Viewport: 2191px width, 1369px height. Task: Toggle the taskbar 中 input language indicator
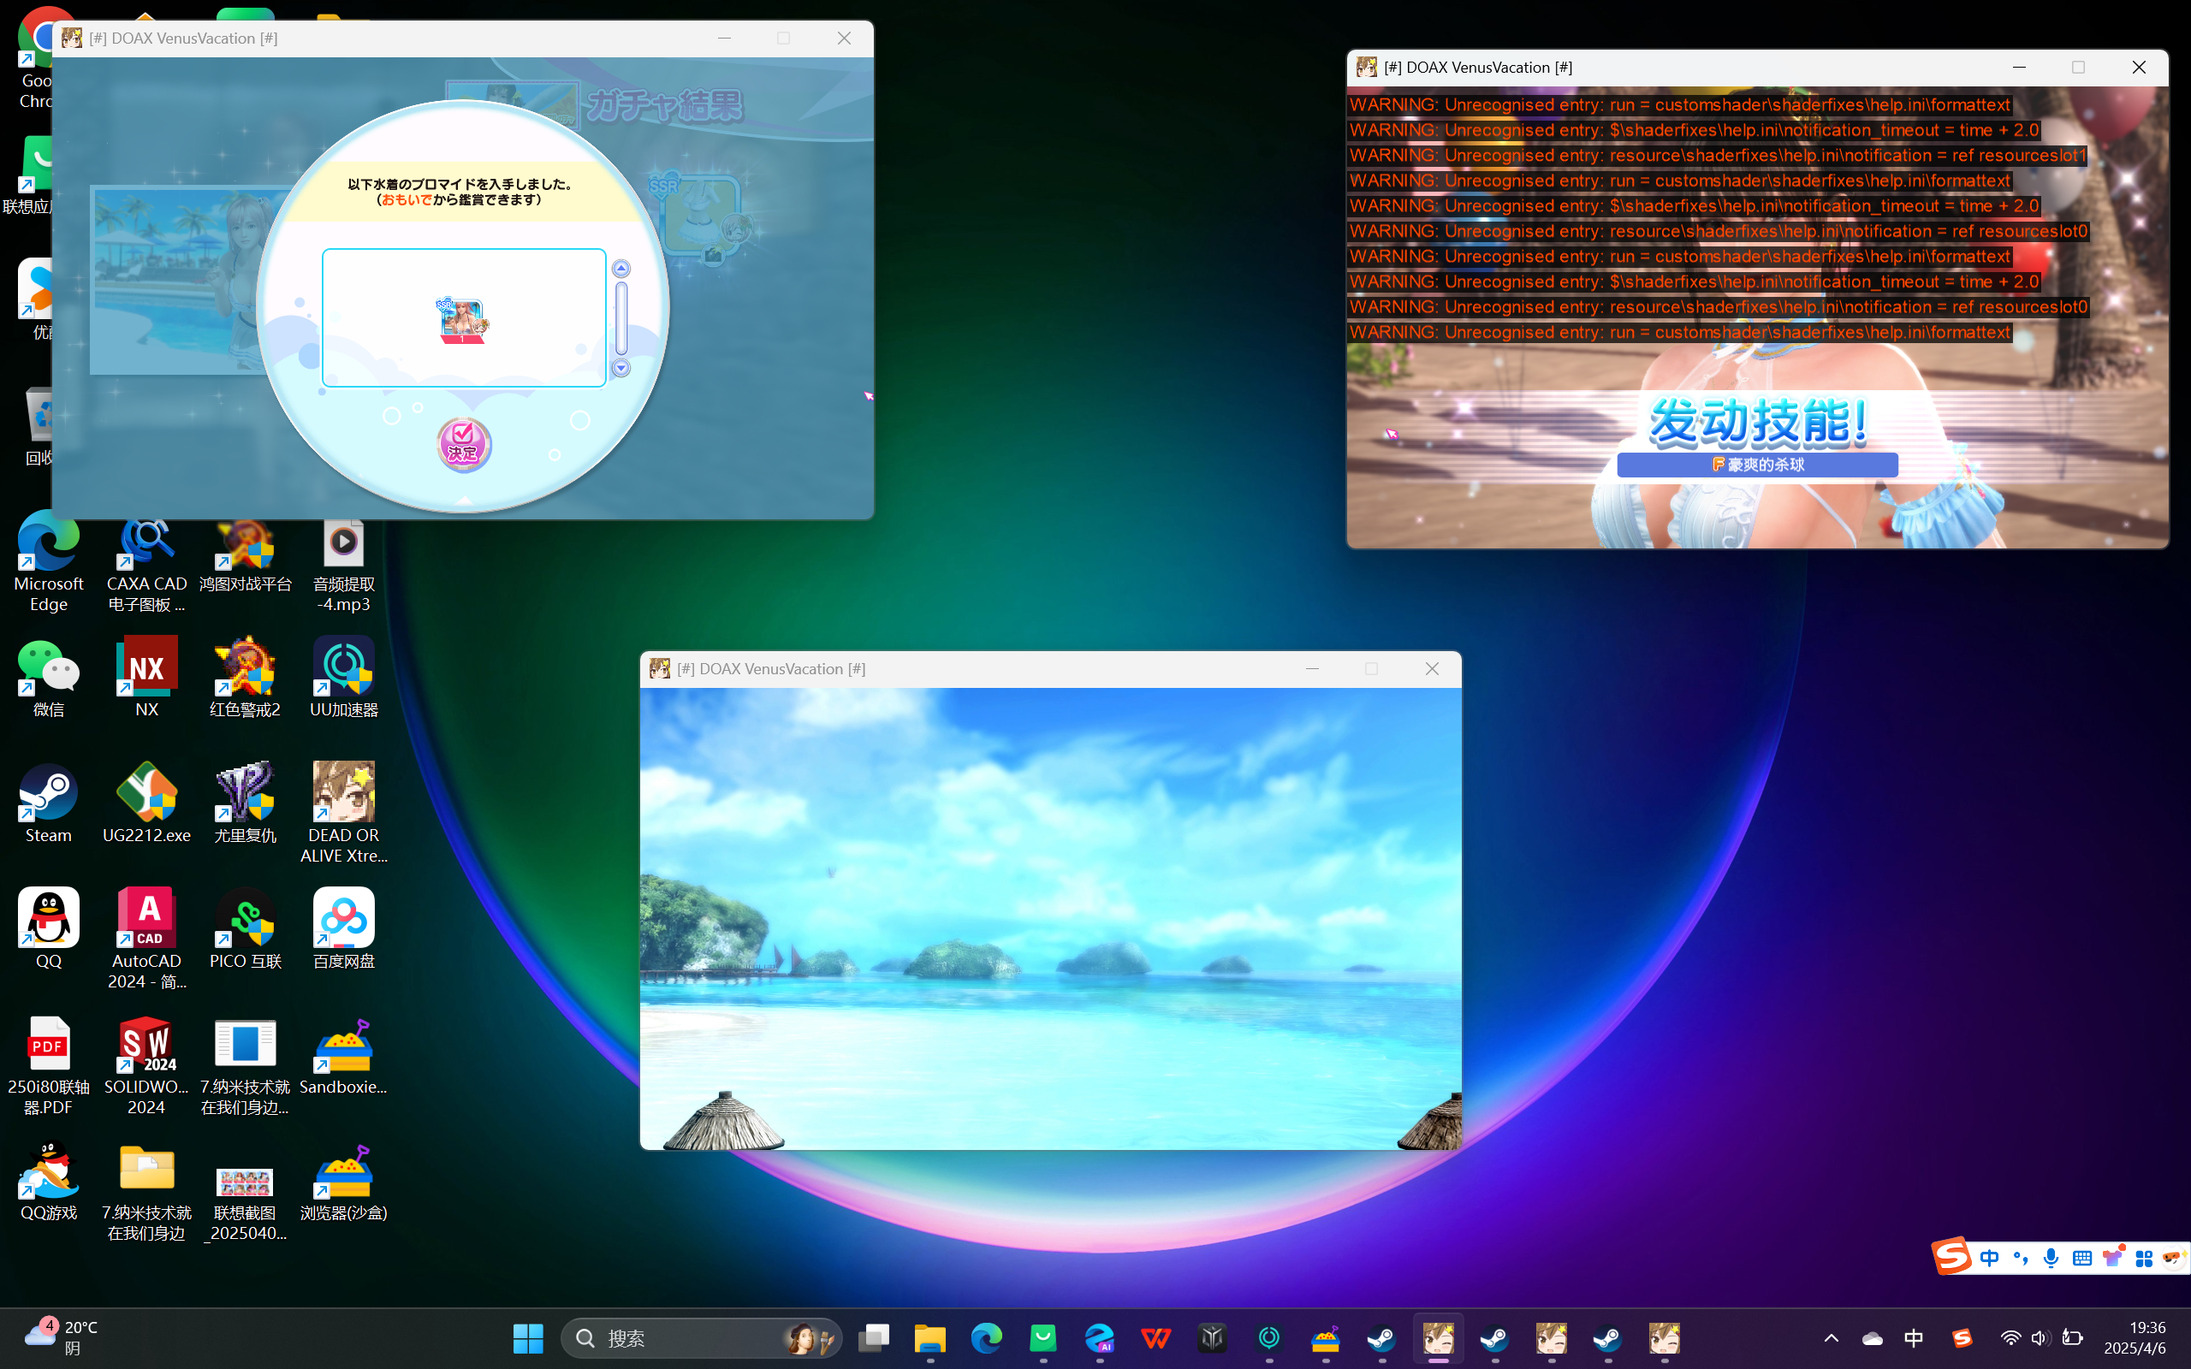[x=1914, y=1338]
